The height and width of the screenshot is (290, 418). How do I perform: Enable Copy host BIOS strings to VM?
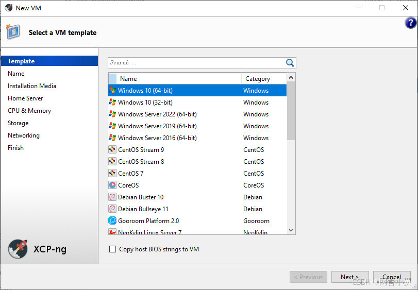(x=112, y=249)
